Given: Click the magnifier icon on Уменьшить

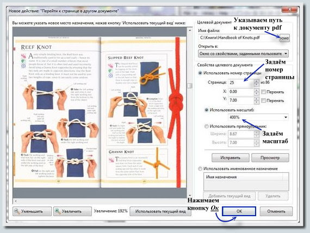Looking at the screenshot, I should click(x=17, y=211).
